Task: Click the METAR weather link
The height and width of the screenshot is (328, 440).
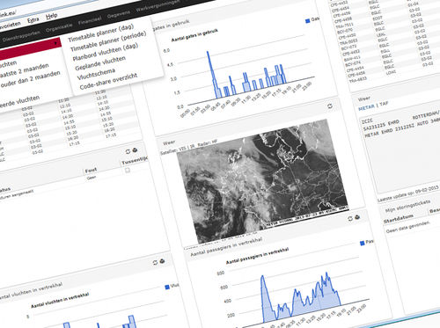Action: tap(366, 108)
